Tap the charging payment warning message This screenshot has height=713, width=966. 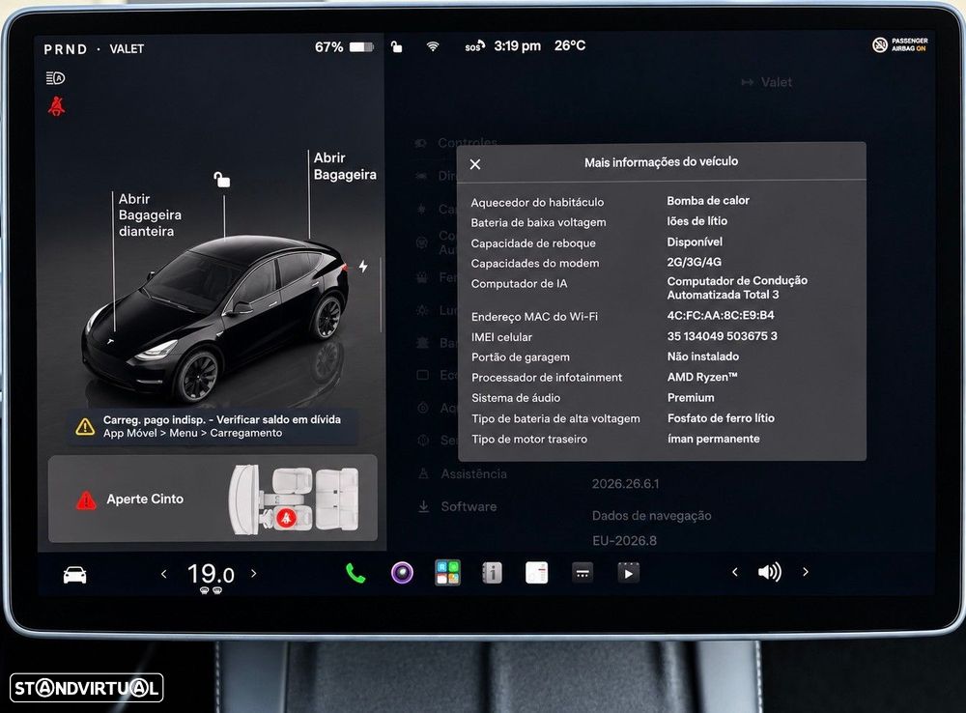point(213,426)
